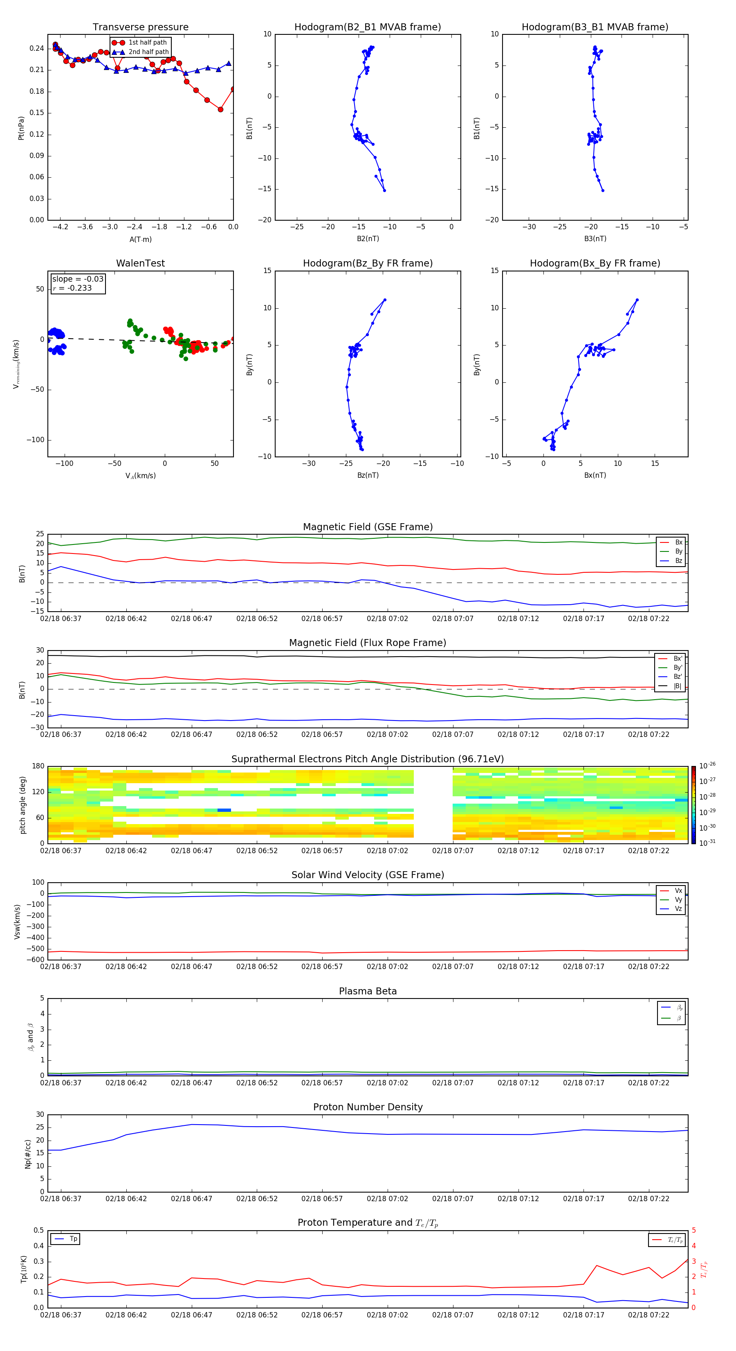The image size is (736, 1351).
Task: Click the −600 tick on solar wind velocity axis
Action: [x=35, y=960]
